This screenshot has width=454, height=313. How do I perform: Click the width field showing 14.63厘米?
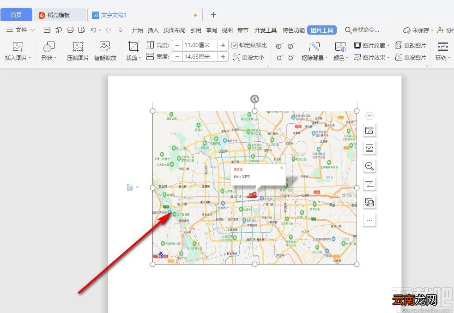200,56
